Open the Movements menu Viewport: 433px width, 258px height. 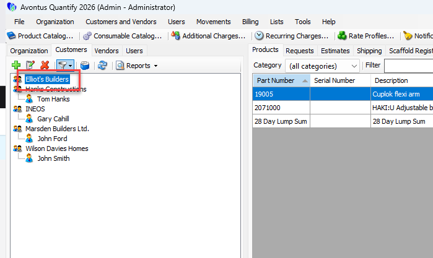tap(214, 22)
